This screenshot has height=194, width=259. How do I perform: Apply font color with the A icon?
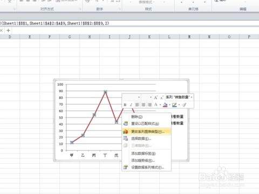156,105
